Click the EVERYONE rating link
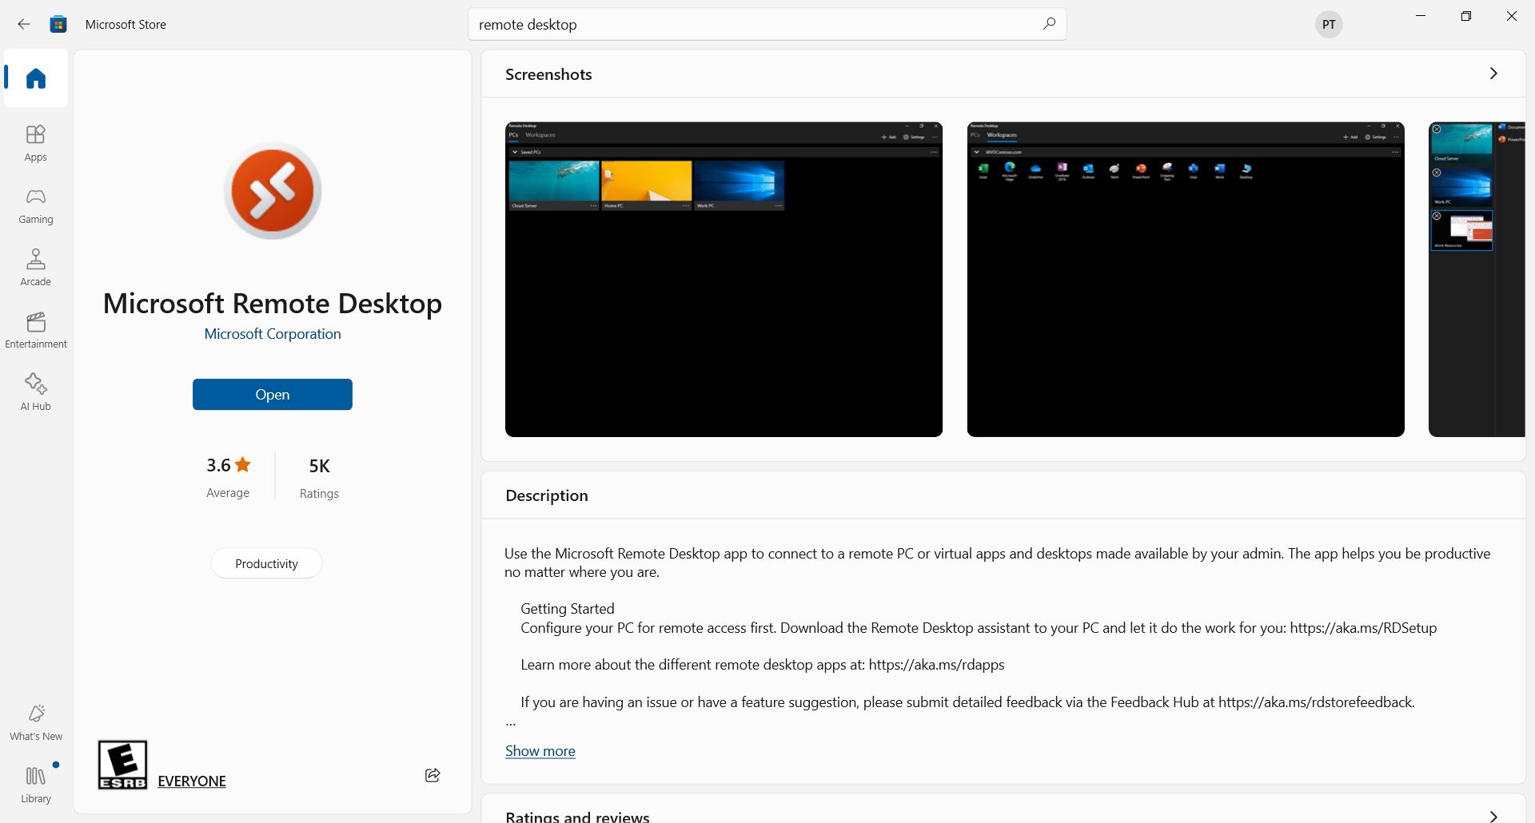1535x823 pixels. (192, 781)
